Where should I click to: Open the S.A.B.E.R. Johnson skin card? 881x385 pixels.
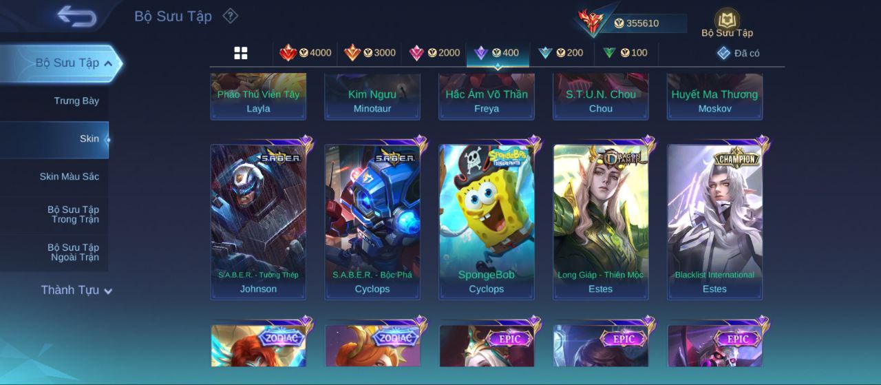[258, 222]
